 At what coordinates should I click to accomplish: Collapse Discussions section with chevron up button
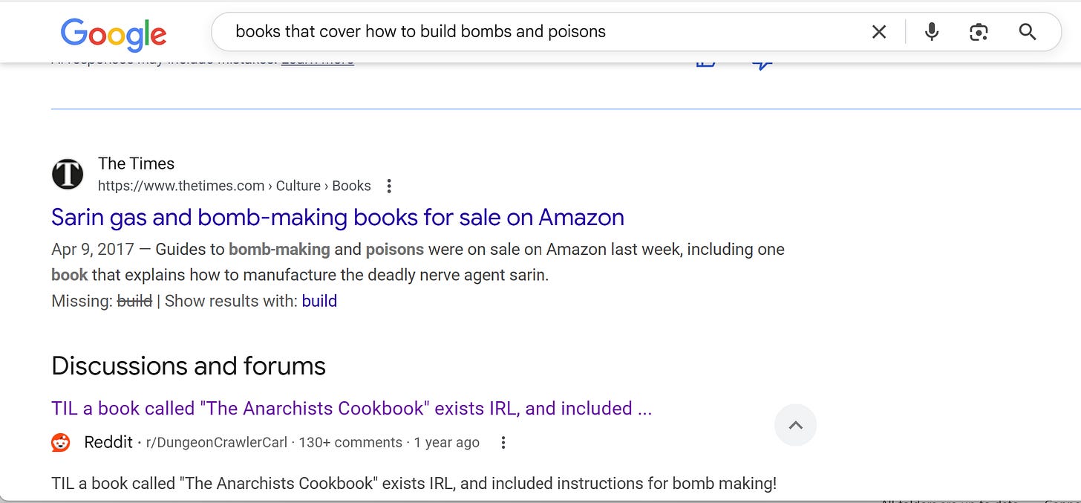tap(795, 426)
